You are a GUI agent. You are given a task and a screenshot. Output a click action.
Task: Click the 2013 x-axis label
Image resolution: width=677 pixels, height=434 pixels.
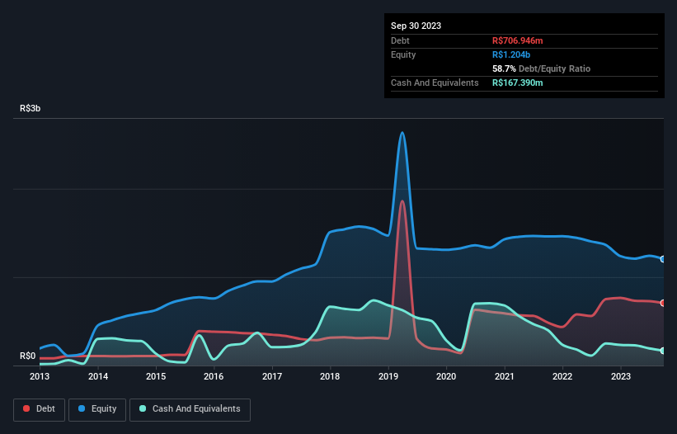tap(40, 376)
